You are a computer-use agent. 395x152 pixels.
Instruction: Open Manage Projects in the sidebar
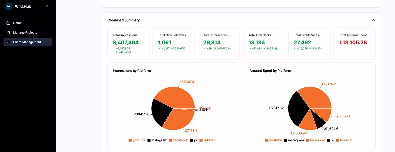(x=25, y=33)
